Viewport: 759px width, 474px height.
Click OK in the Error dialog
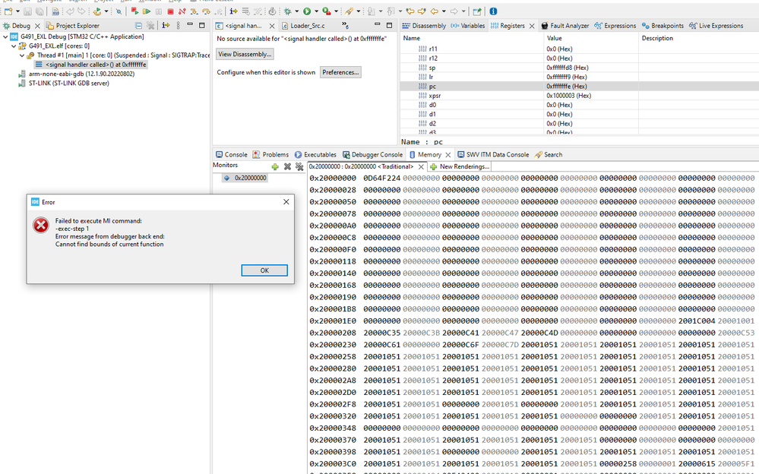coord(264,270)
